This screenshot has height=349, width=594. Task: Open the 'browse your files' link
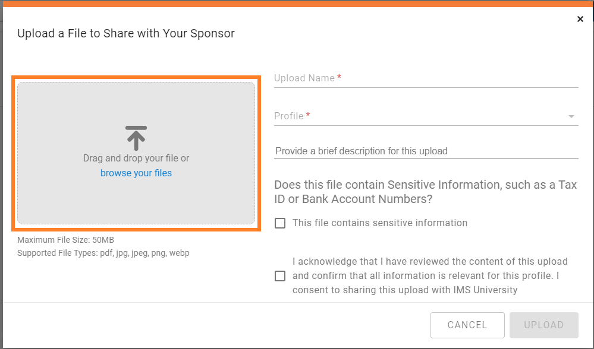click(136, 173)
